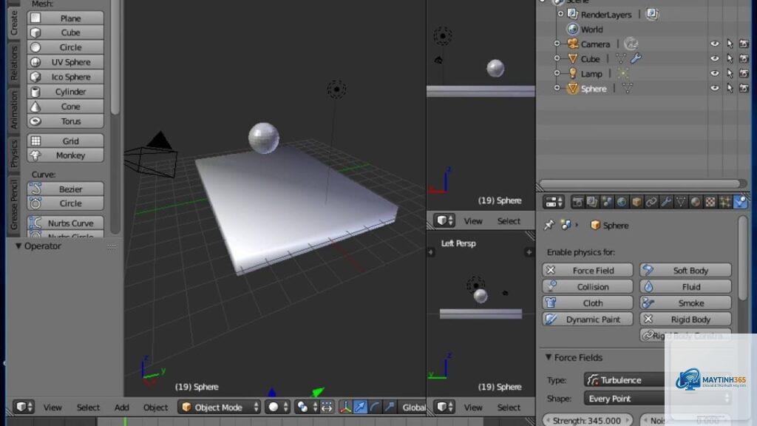This screenshot has width=757, height=426.
Task: Toggle the 3D manipulator axes icon
Action: 345,408
